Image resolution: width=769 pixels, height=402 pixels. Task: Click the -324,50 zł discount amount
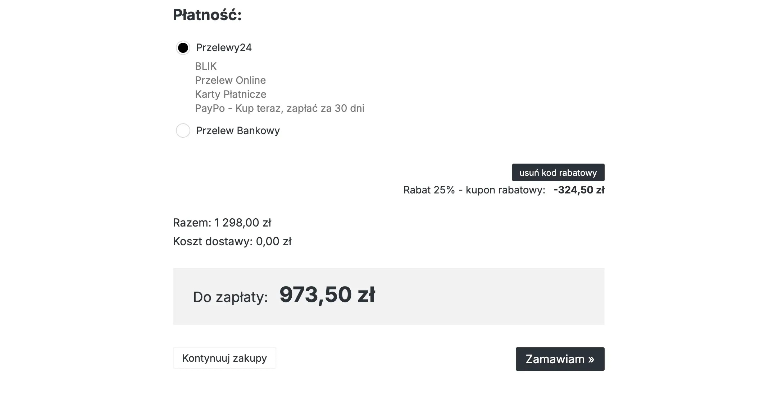pyautogui.click(x=579, y=190)
